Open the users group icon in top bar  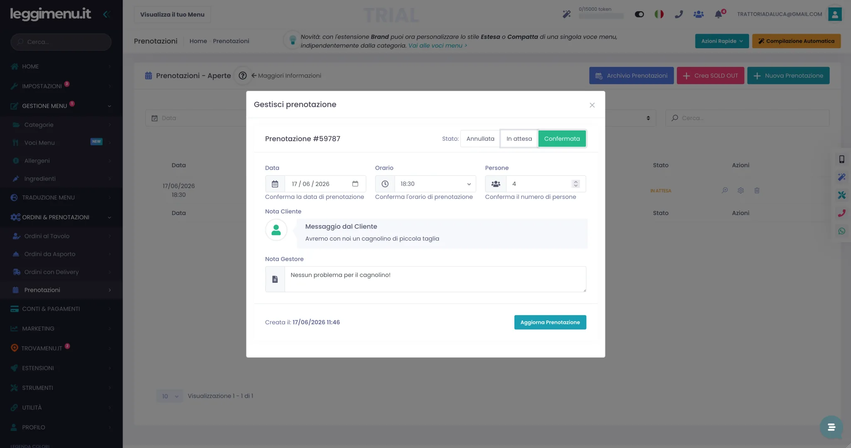[699, 14]
